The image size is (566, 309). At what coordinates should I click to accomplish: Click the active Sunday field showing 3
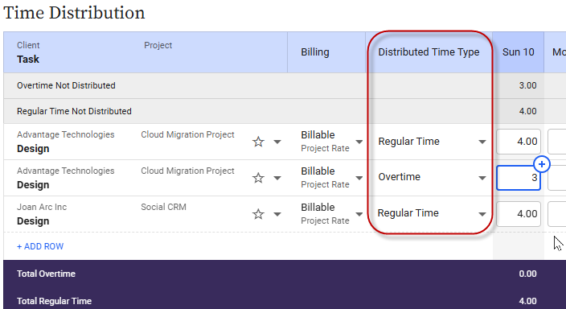click(519, 178)
